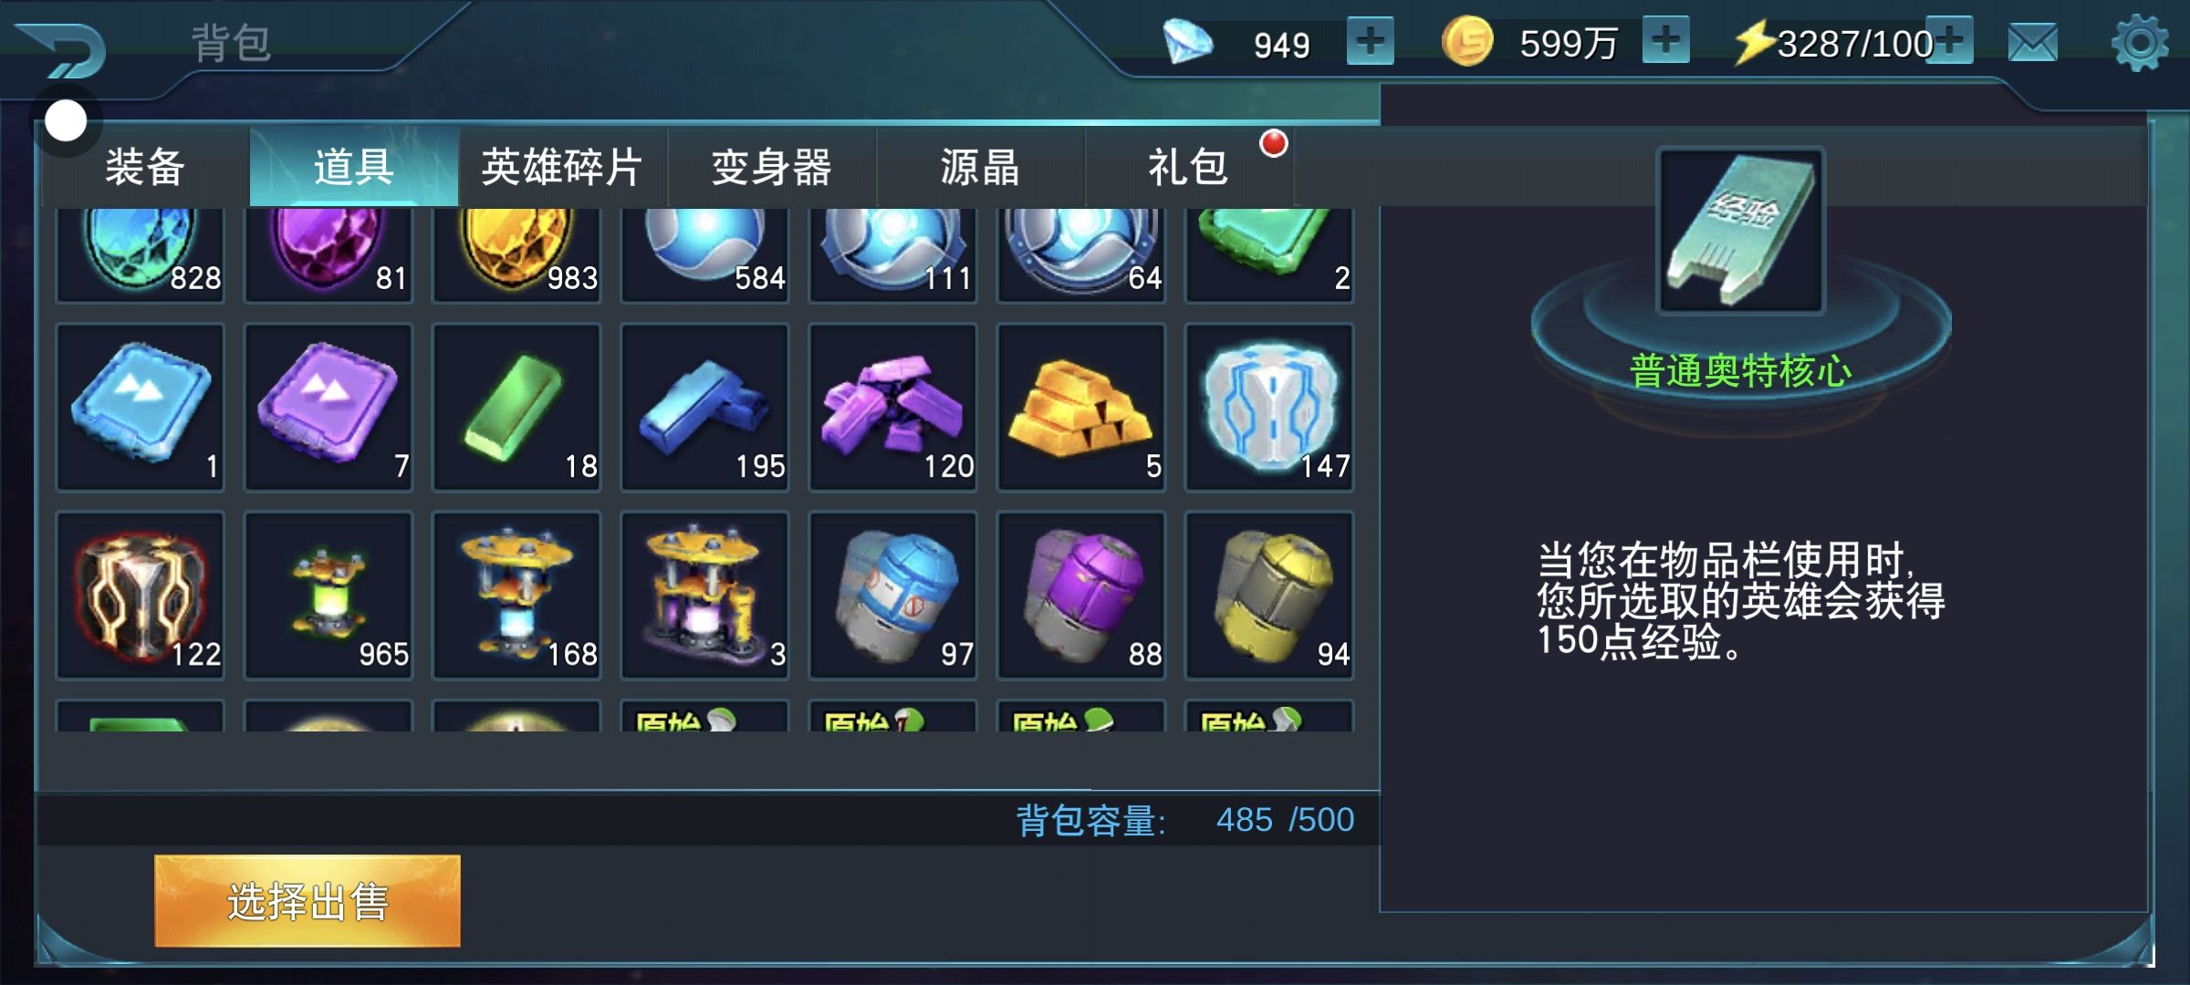
Task: Tap the white floating assistive dot
Action: 66,120
